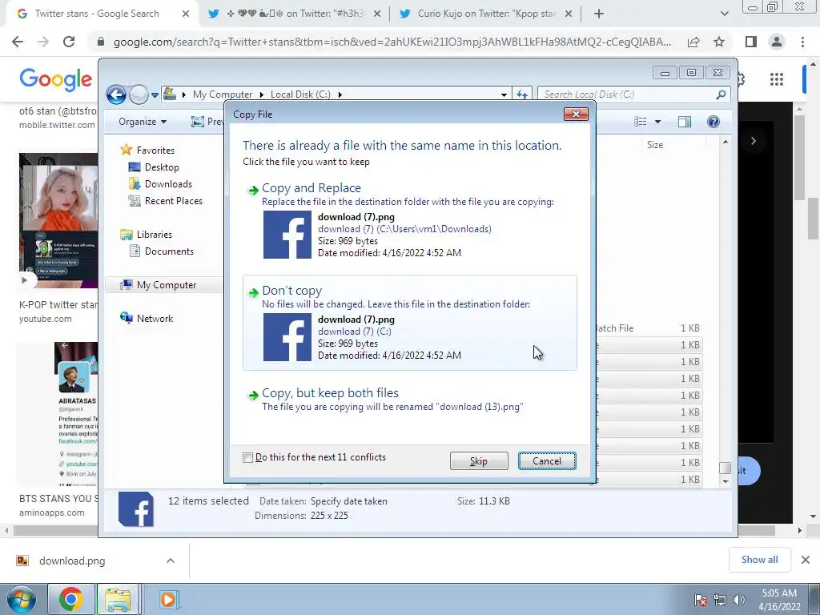Refresh the Explorer folder view
Screen dimensions: 820x615
click(522, 94)
